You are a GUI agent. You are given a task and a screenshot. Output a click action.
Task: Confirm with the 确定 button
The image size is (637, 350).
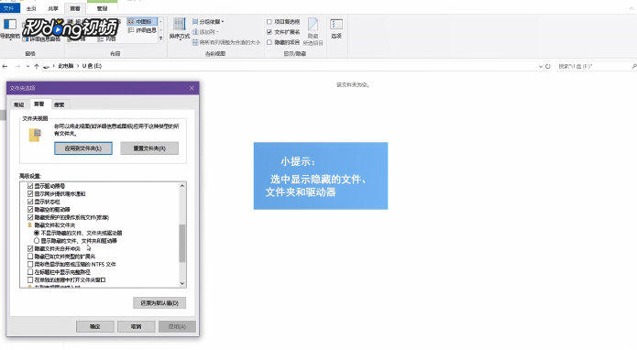(x=95, y=326)
